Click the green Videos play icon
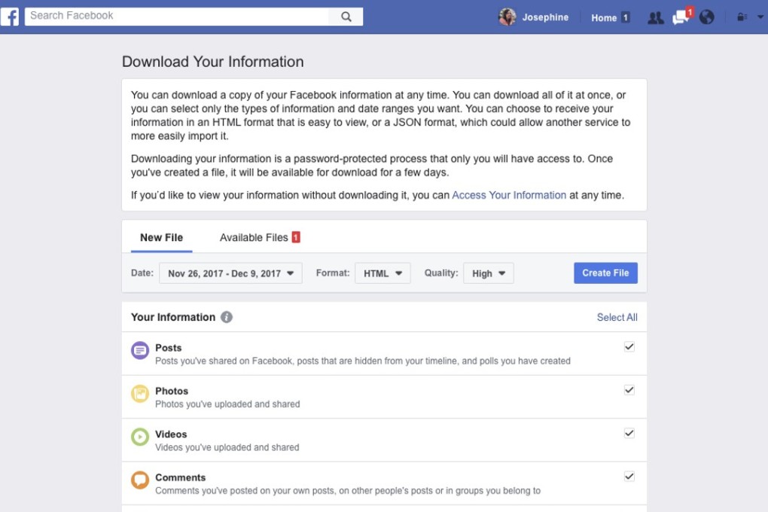 coord(139,437)
